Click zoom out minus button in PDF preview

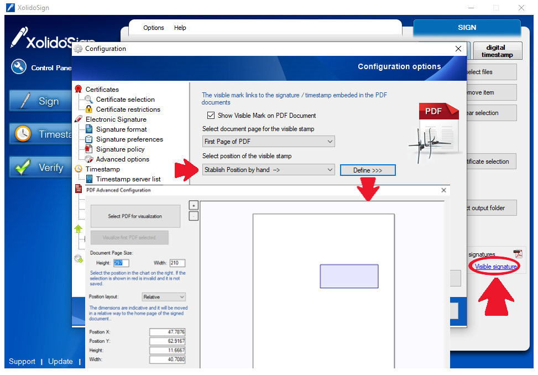click(x=194, y=216)
